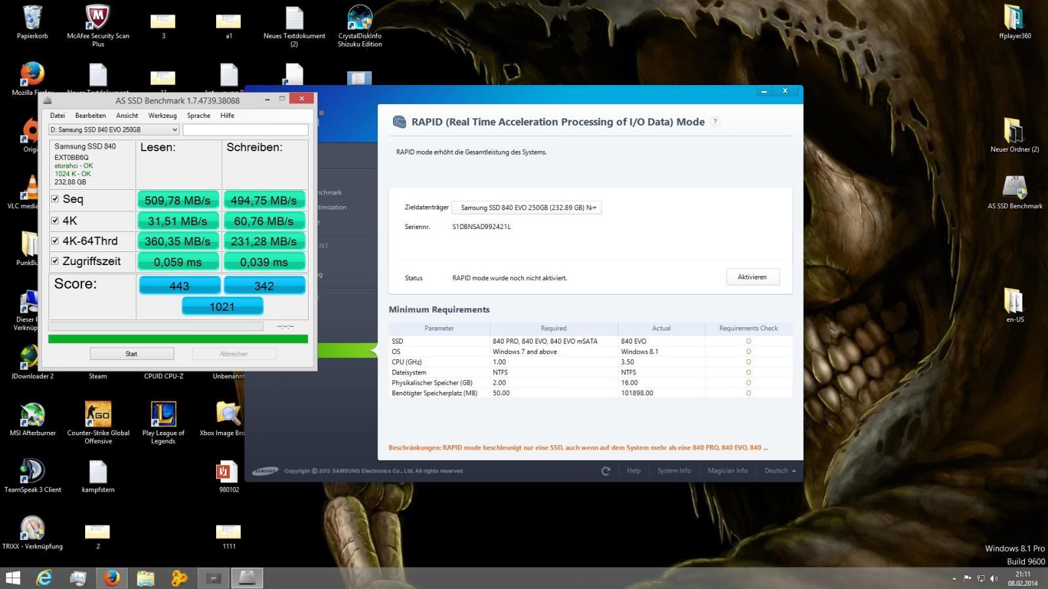Launch MSI Afterburner desktop icon

pyautogui.click(x=33, y=419)
